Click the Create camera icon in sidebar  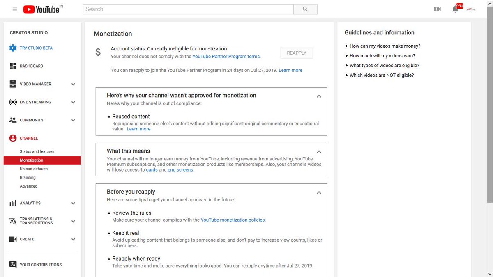pyautogui.click(x=13, y=239)
